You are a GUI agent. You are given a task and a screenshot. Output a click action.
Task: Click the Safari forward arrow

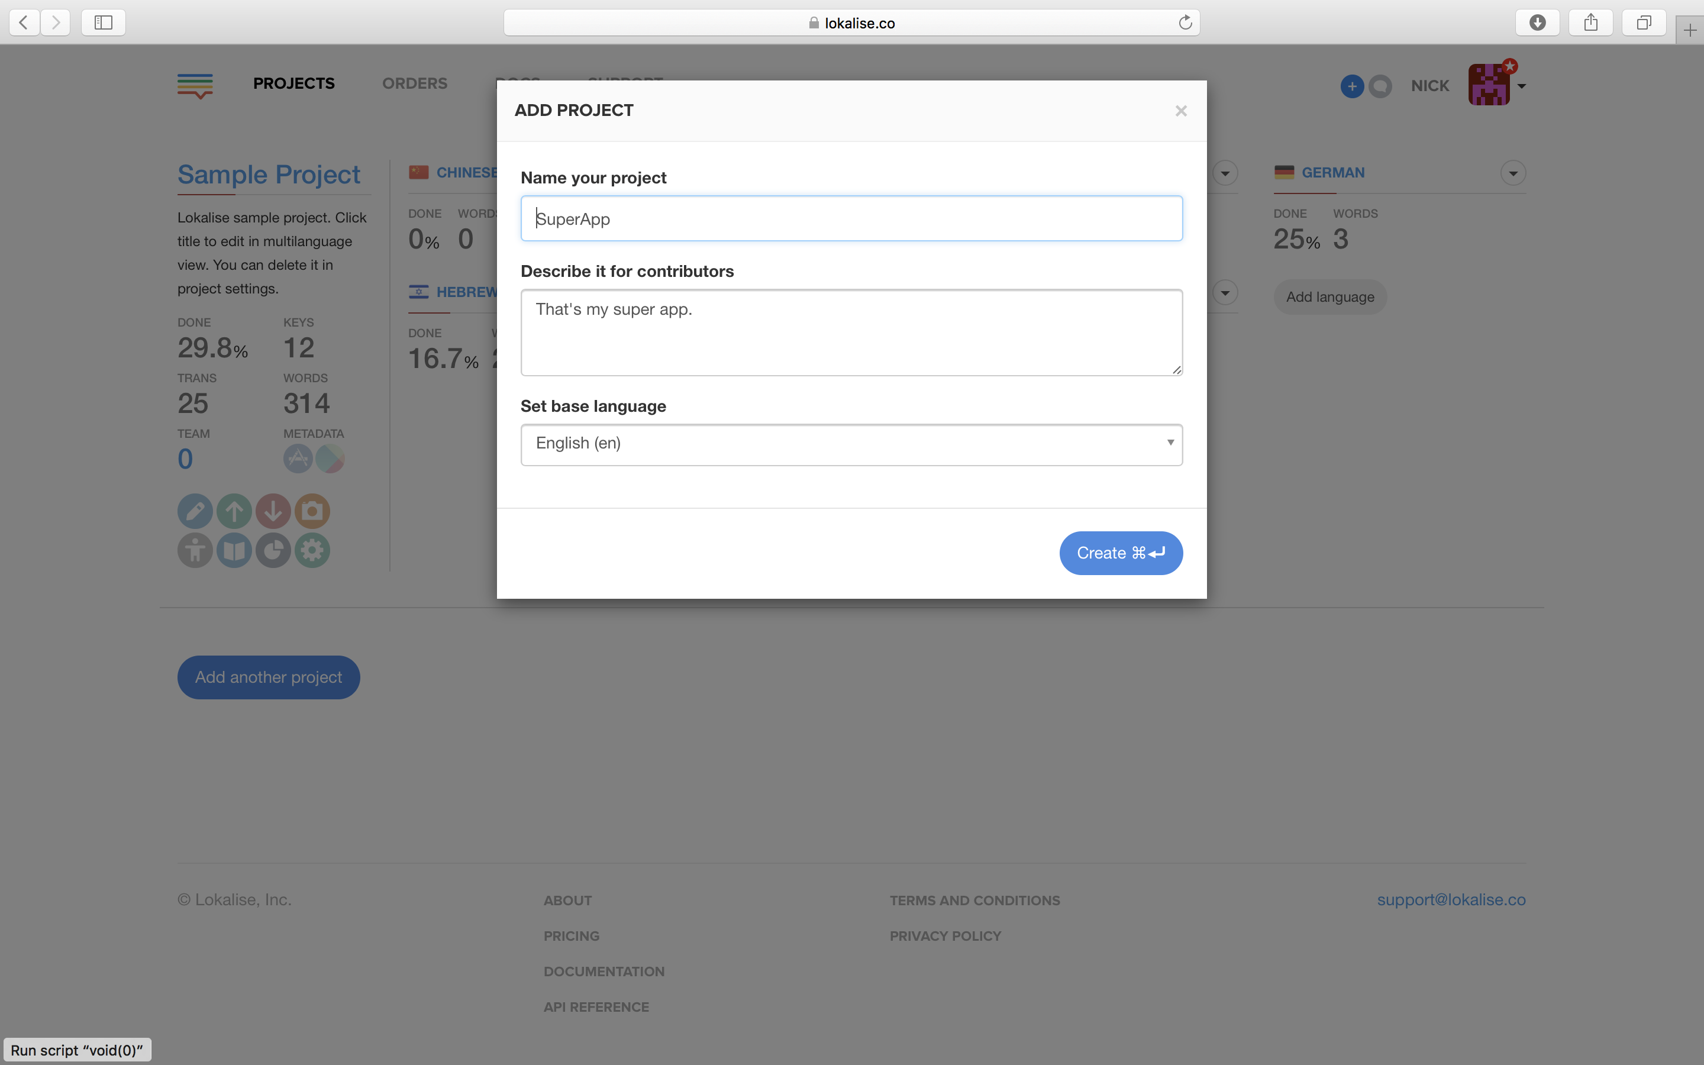55,22
